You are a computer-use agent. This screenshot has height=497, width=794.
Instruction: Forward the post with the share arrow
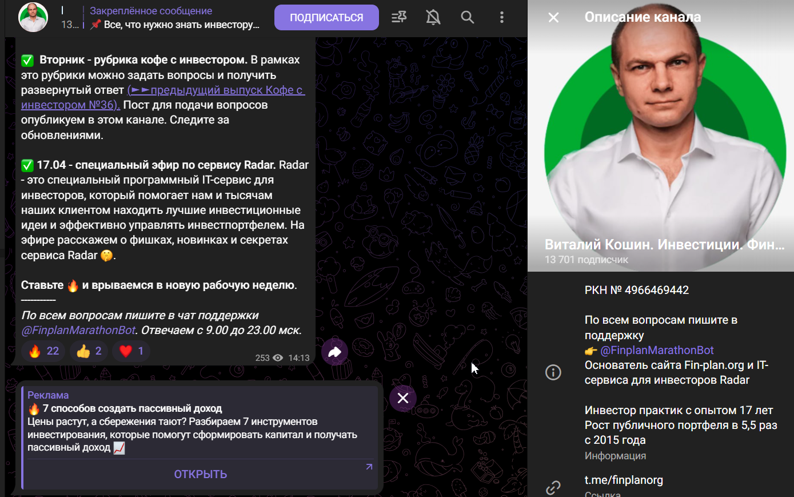tap(334, 352)
